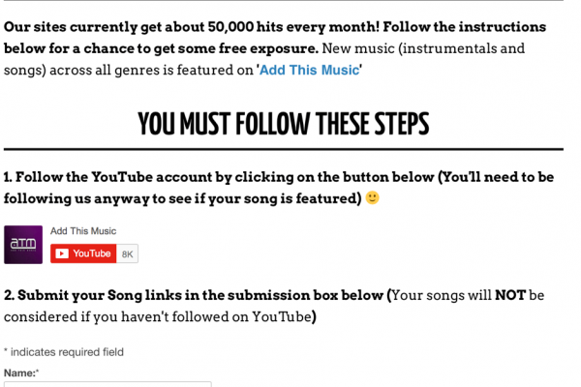Image resolution: width=581 pixels, height=387 pixels.
Task: Click the 8K subscriber count badge
Action: (128, 253)
